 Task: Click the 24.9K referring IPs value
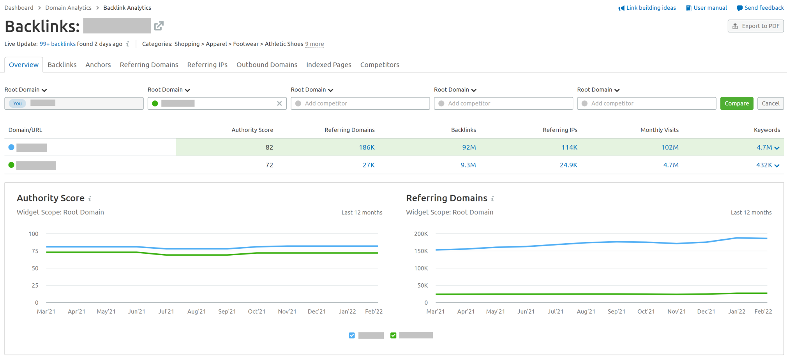568,165
